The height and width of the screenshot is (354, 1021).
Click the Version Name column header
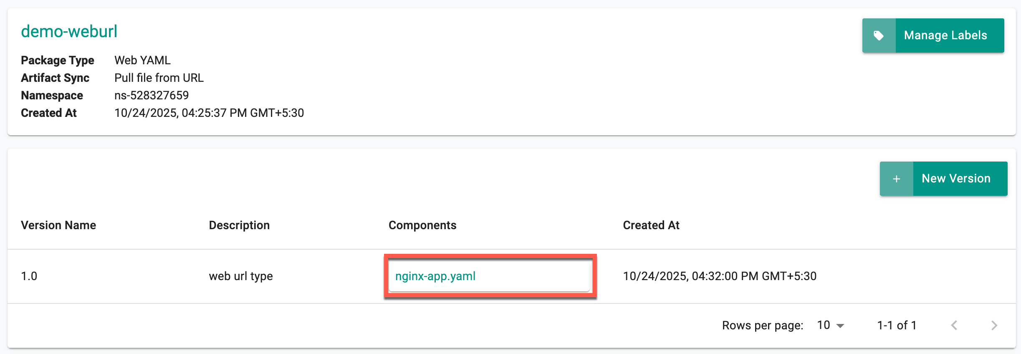[58, 225]
